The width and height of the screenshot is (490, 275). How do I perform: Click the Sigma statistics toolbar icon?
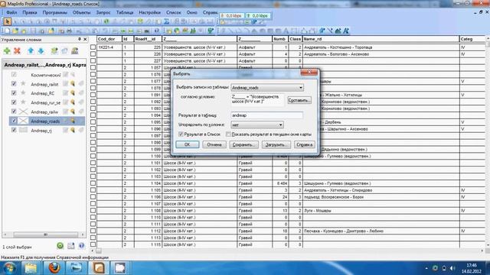167,21
